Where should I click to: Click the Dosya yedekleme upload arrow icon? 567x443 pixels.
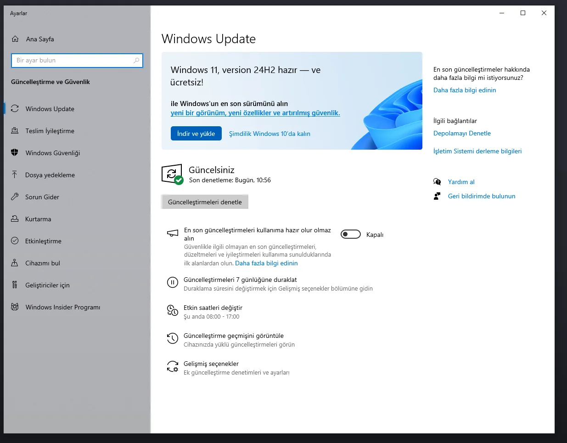click(15, 175)
